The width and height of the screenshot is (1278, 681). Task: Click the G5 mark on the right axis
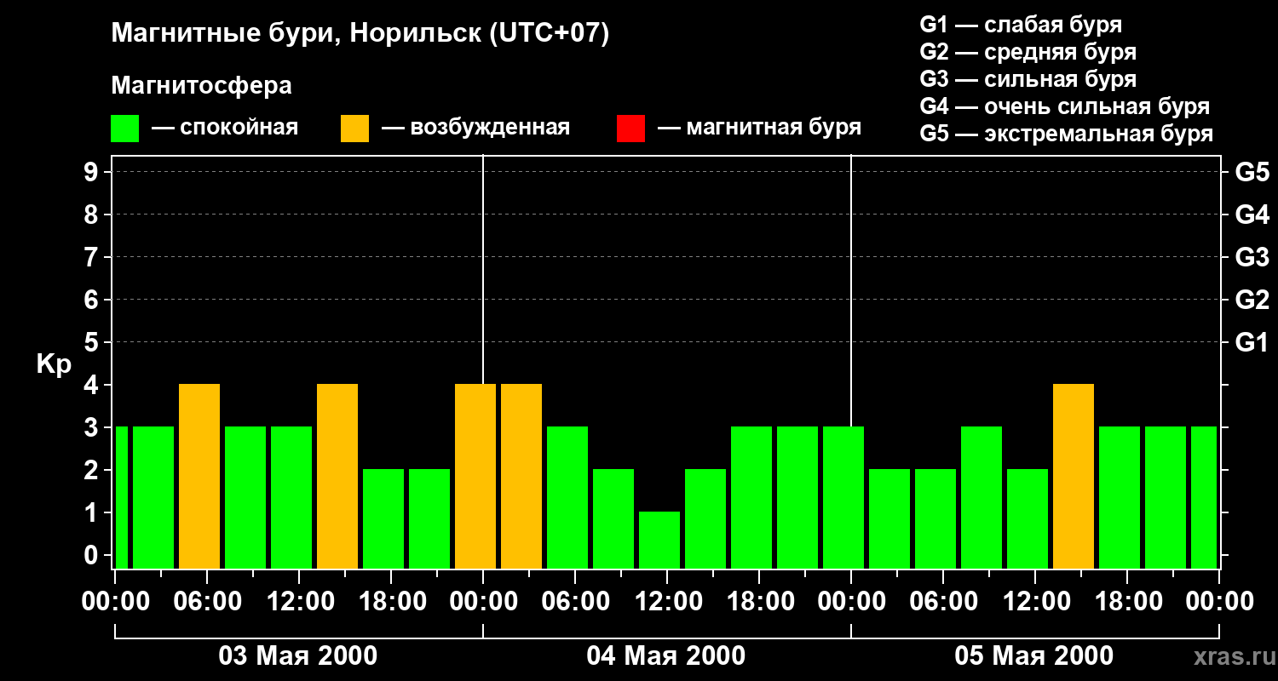[x=1252, y=173]
